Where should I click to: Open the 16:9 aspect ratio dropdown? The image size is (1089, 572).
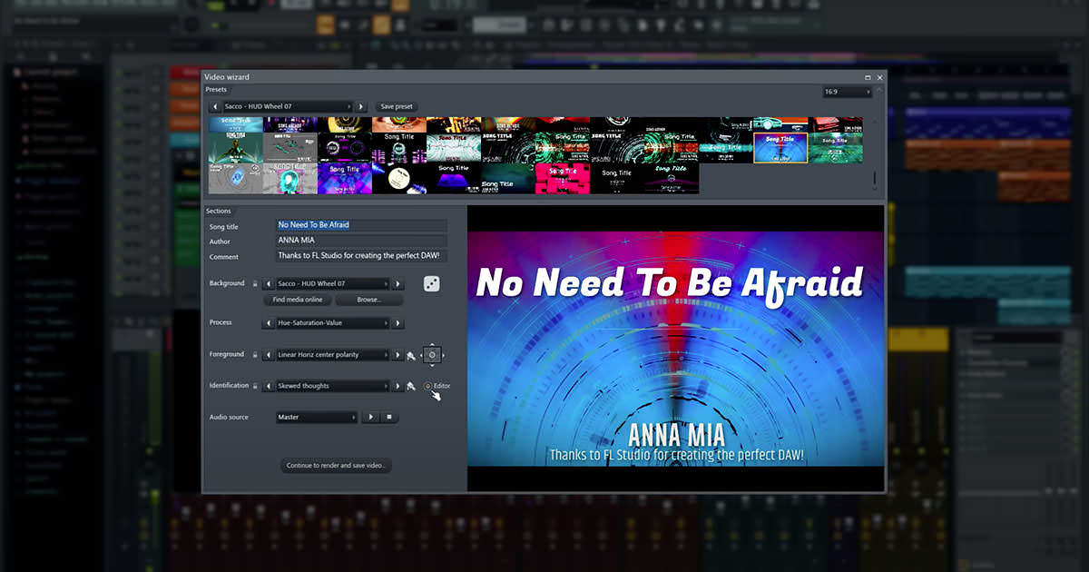[x=846, y=92]
